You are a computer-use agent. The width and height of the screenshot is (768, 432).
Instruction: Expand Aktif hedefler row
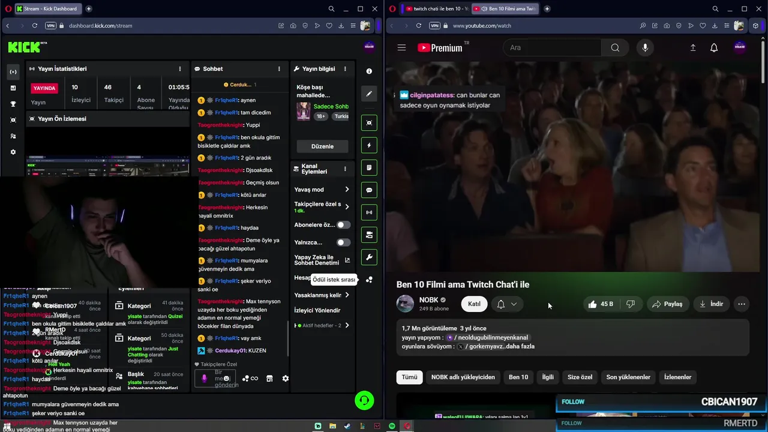tap(347, 326)
